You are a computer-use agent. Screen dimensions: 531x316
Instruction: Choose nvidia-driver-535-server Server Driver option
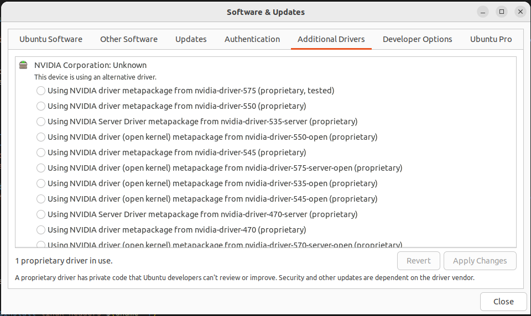40,122
